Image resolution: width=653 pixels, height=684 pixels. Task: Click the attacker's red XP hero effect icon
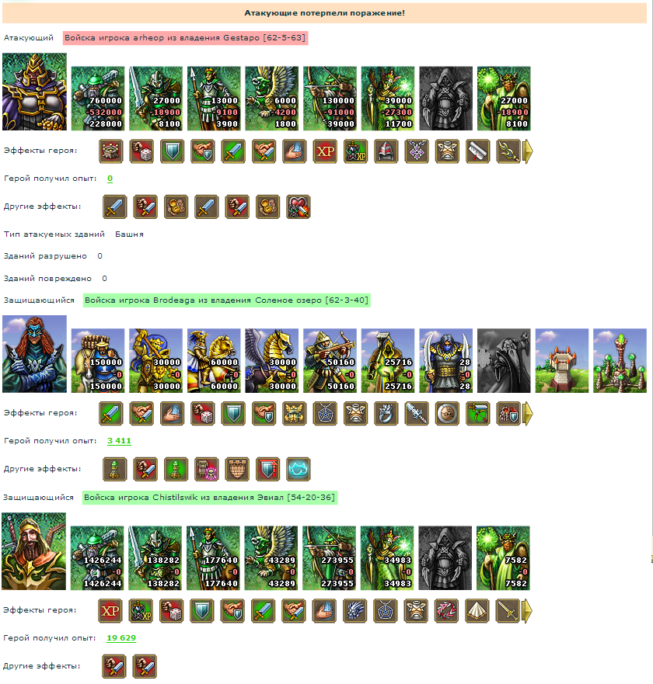pos(325,151)
